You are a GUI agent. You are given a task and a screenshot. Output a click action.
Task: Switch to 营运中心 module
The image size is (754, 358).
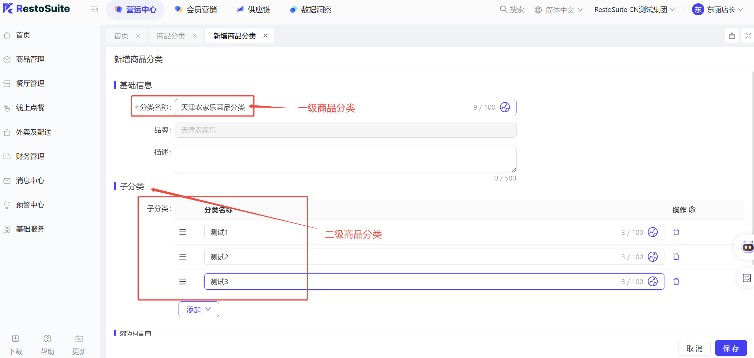click(135, 10)
